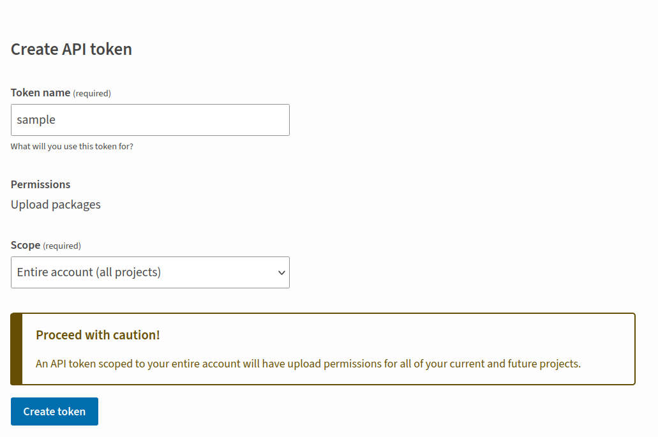This screenshot has height=437, width=658.
Task: Click '(required)' beside Token name
Action: click(x=92, y=93)
